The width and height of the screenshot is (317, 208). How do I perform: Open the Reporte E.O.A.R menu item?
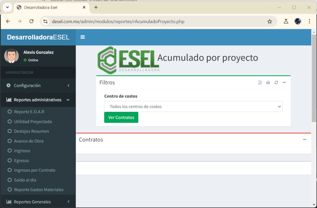29,112
